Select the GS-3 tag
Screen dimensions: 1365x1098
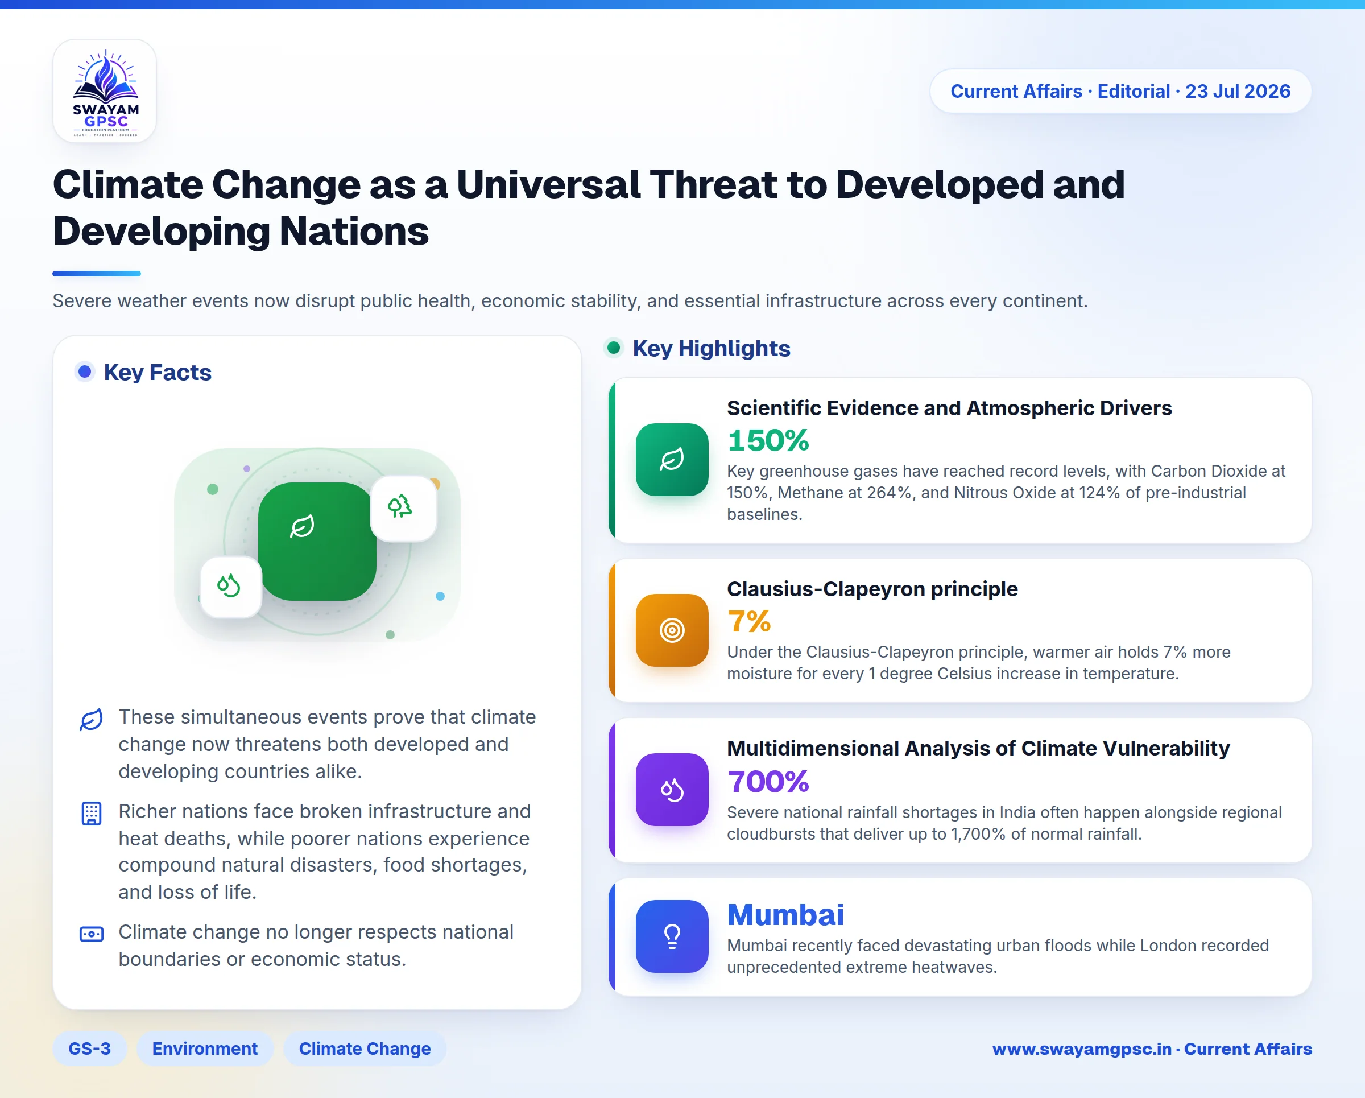pyautogui.click(x=89, y=1049)
